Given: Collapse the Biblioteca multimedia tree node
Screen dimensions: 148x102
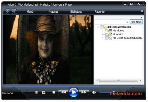Looking at the screenshot, I should (x=98, y=27).
